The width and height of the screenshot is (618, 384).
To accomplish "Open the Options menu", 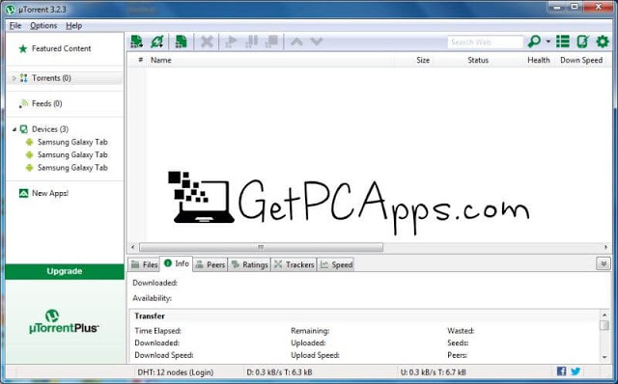I will [43, 26].
